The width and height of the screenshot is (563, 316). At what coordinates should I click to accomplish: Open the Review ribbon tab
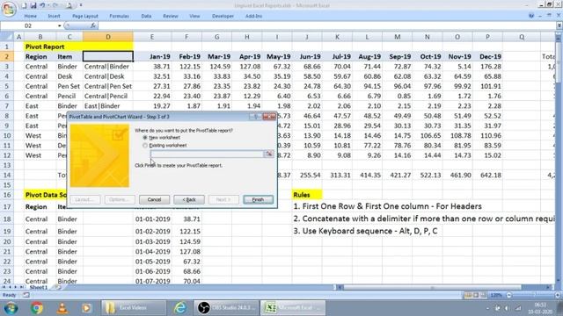171,16
